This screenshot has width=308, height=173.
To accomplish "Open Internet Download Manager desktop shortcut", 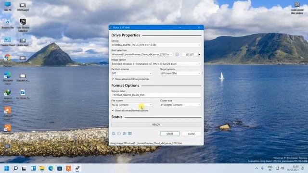I will pyautogui.click(x=8, y=96).
